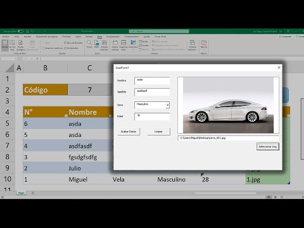Toggle the AutoSave switch
304x228 pixels.
[x=21, y=31]
